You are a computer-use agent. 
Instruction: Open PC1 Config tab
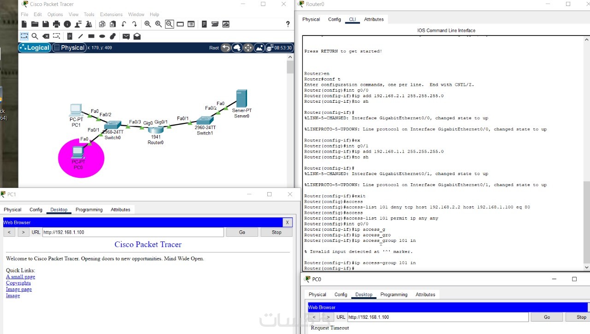pos(36,210)
